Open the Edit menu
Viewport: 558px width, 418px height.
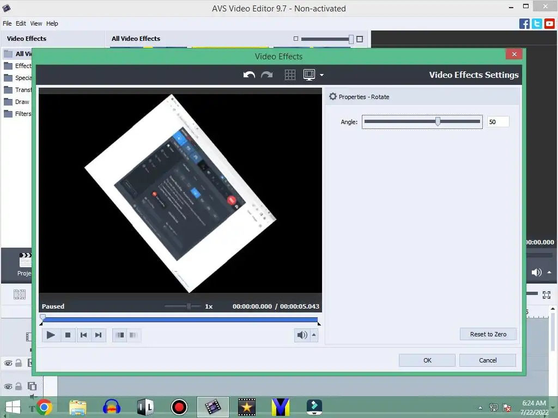point(21,23)
